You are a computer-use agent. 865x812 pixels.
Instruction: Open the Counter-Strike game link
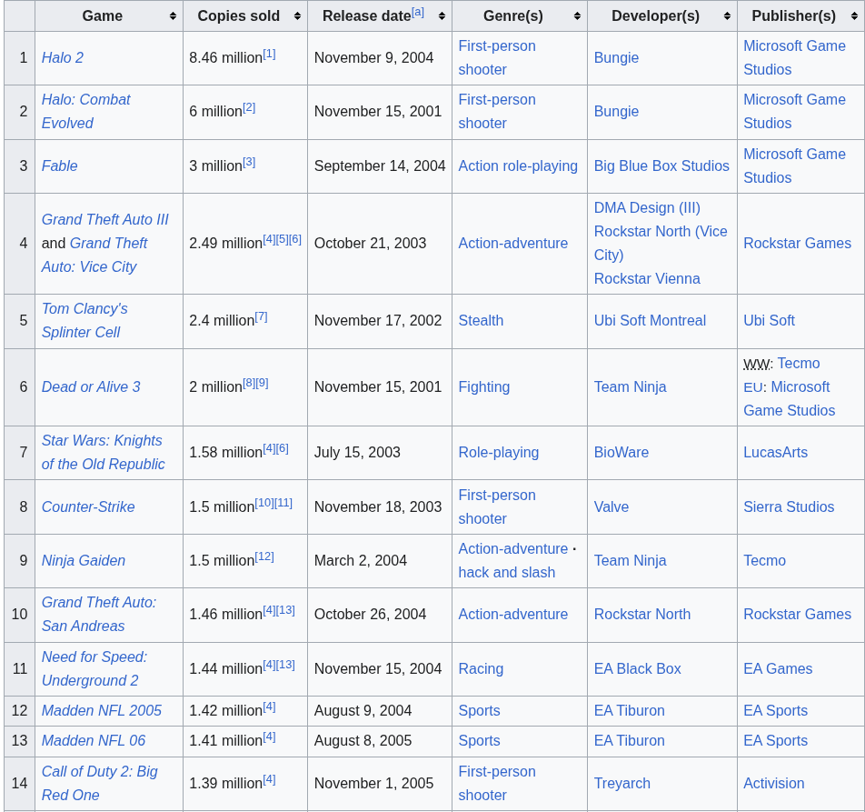[88, 506]
